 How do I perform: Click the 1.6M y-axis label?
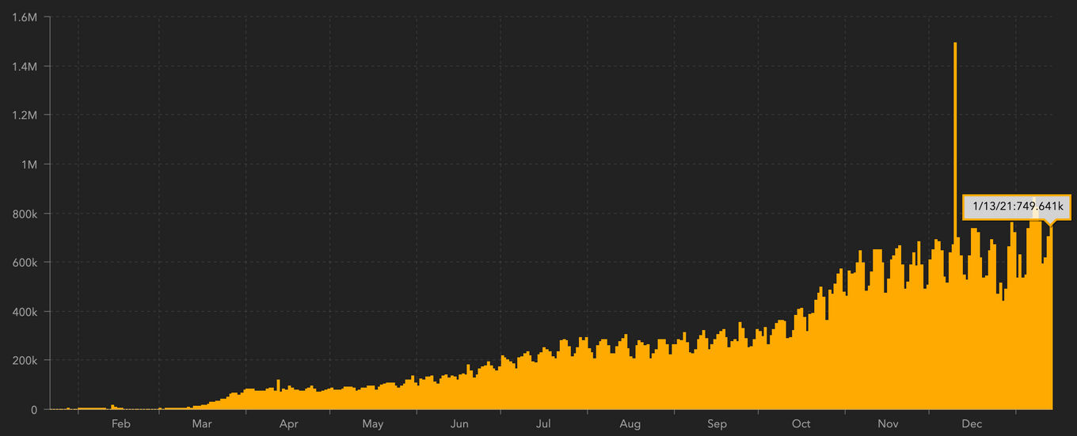tap(25, 17)
